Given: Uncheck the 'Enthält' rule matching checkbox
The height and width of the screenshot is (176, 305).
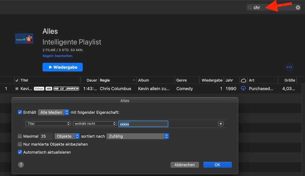Looking at the screenshot, I should click(x=20, y=112).
